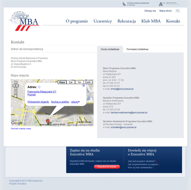Click Zapisz się na studia Executive MBA heading
Screen dimensions: 191x190
click(85, 152)
